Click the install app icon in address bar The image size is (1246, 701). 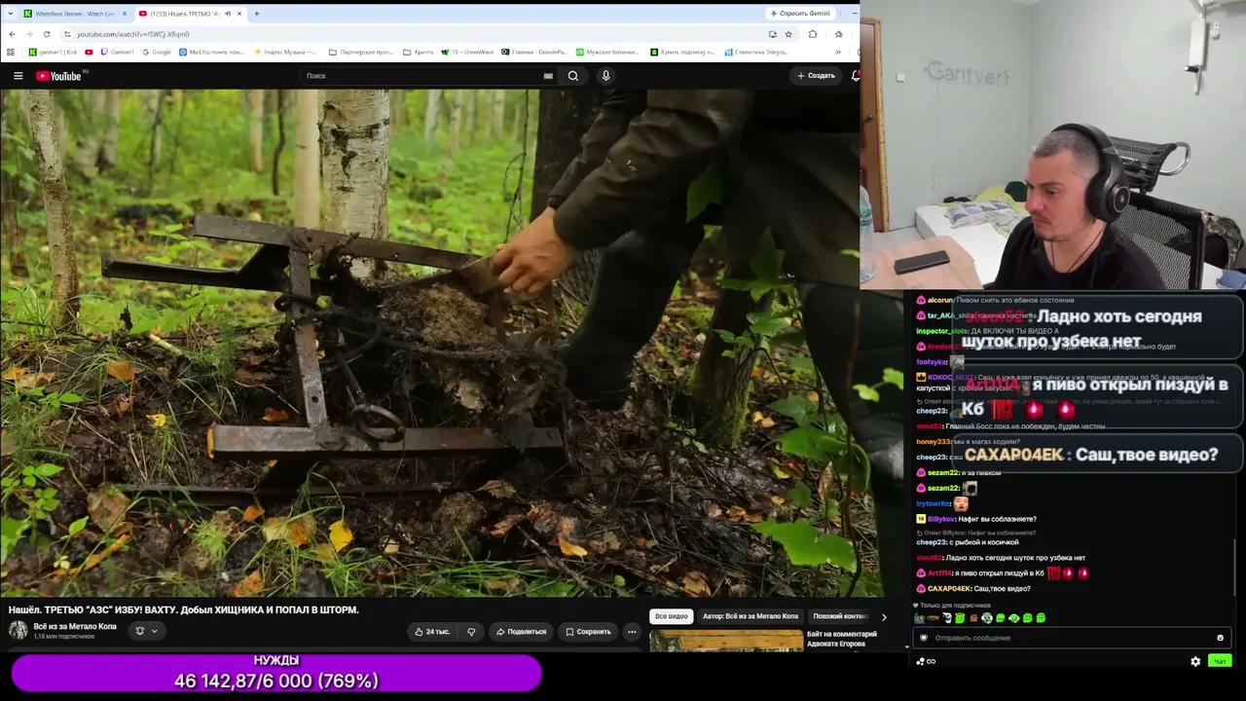pyautogui.click(x=773, y=34)
